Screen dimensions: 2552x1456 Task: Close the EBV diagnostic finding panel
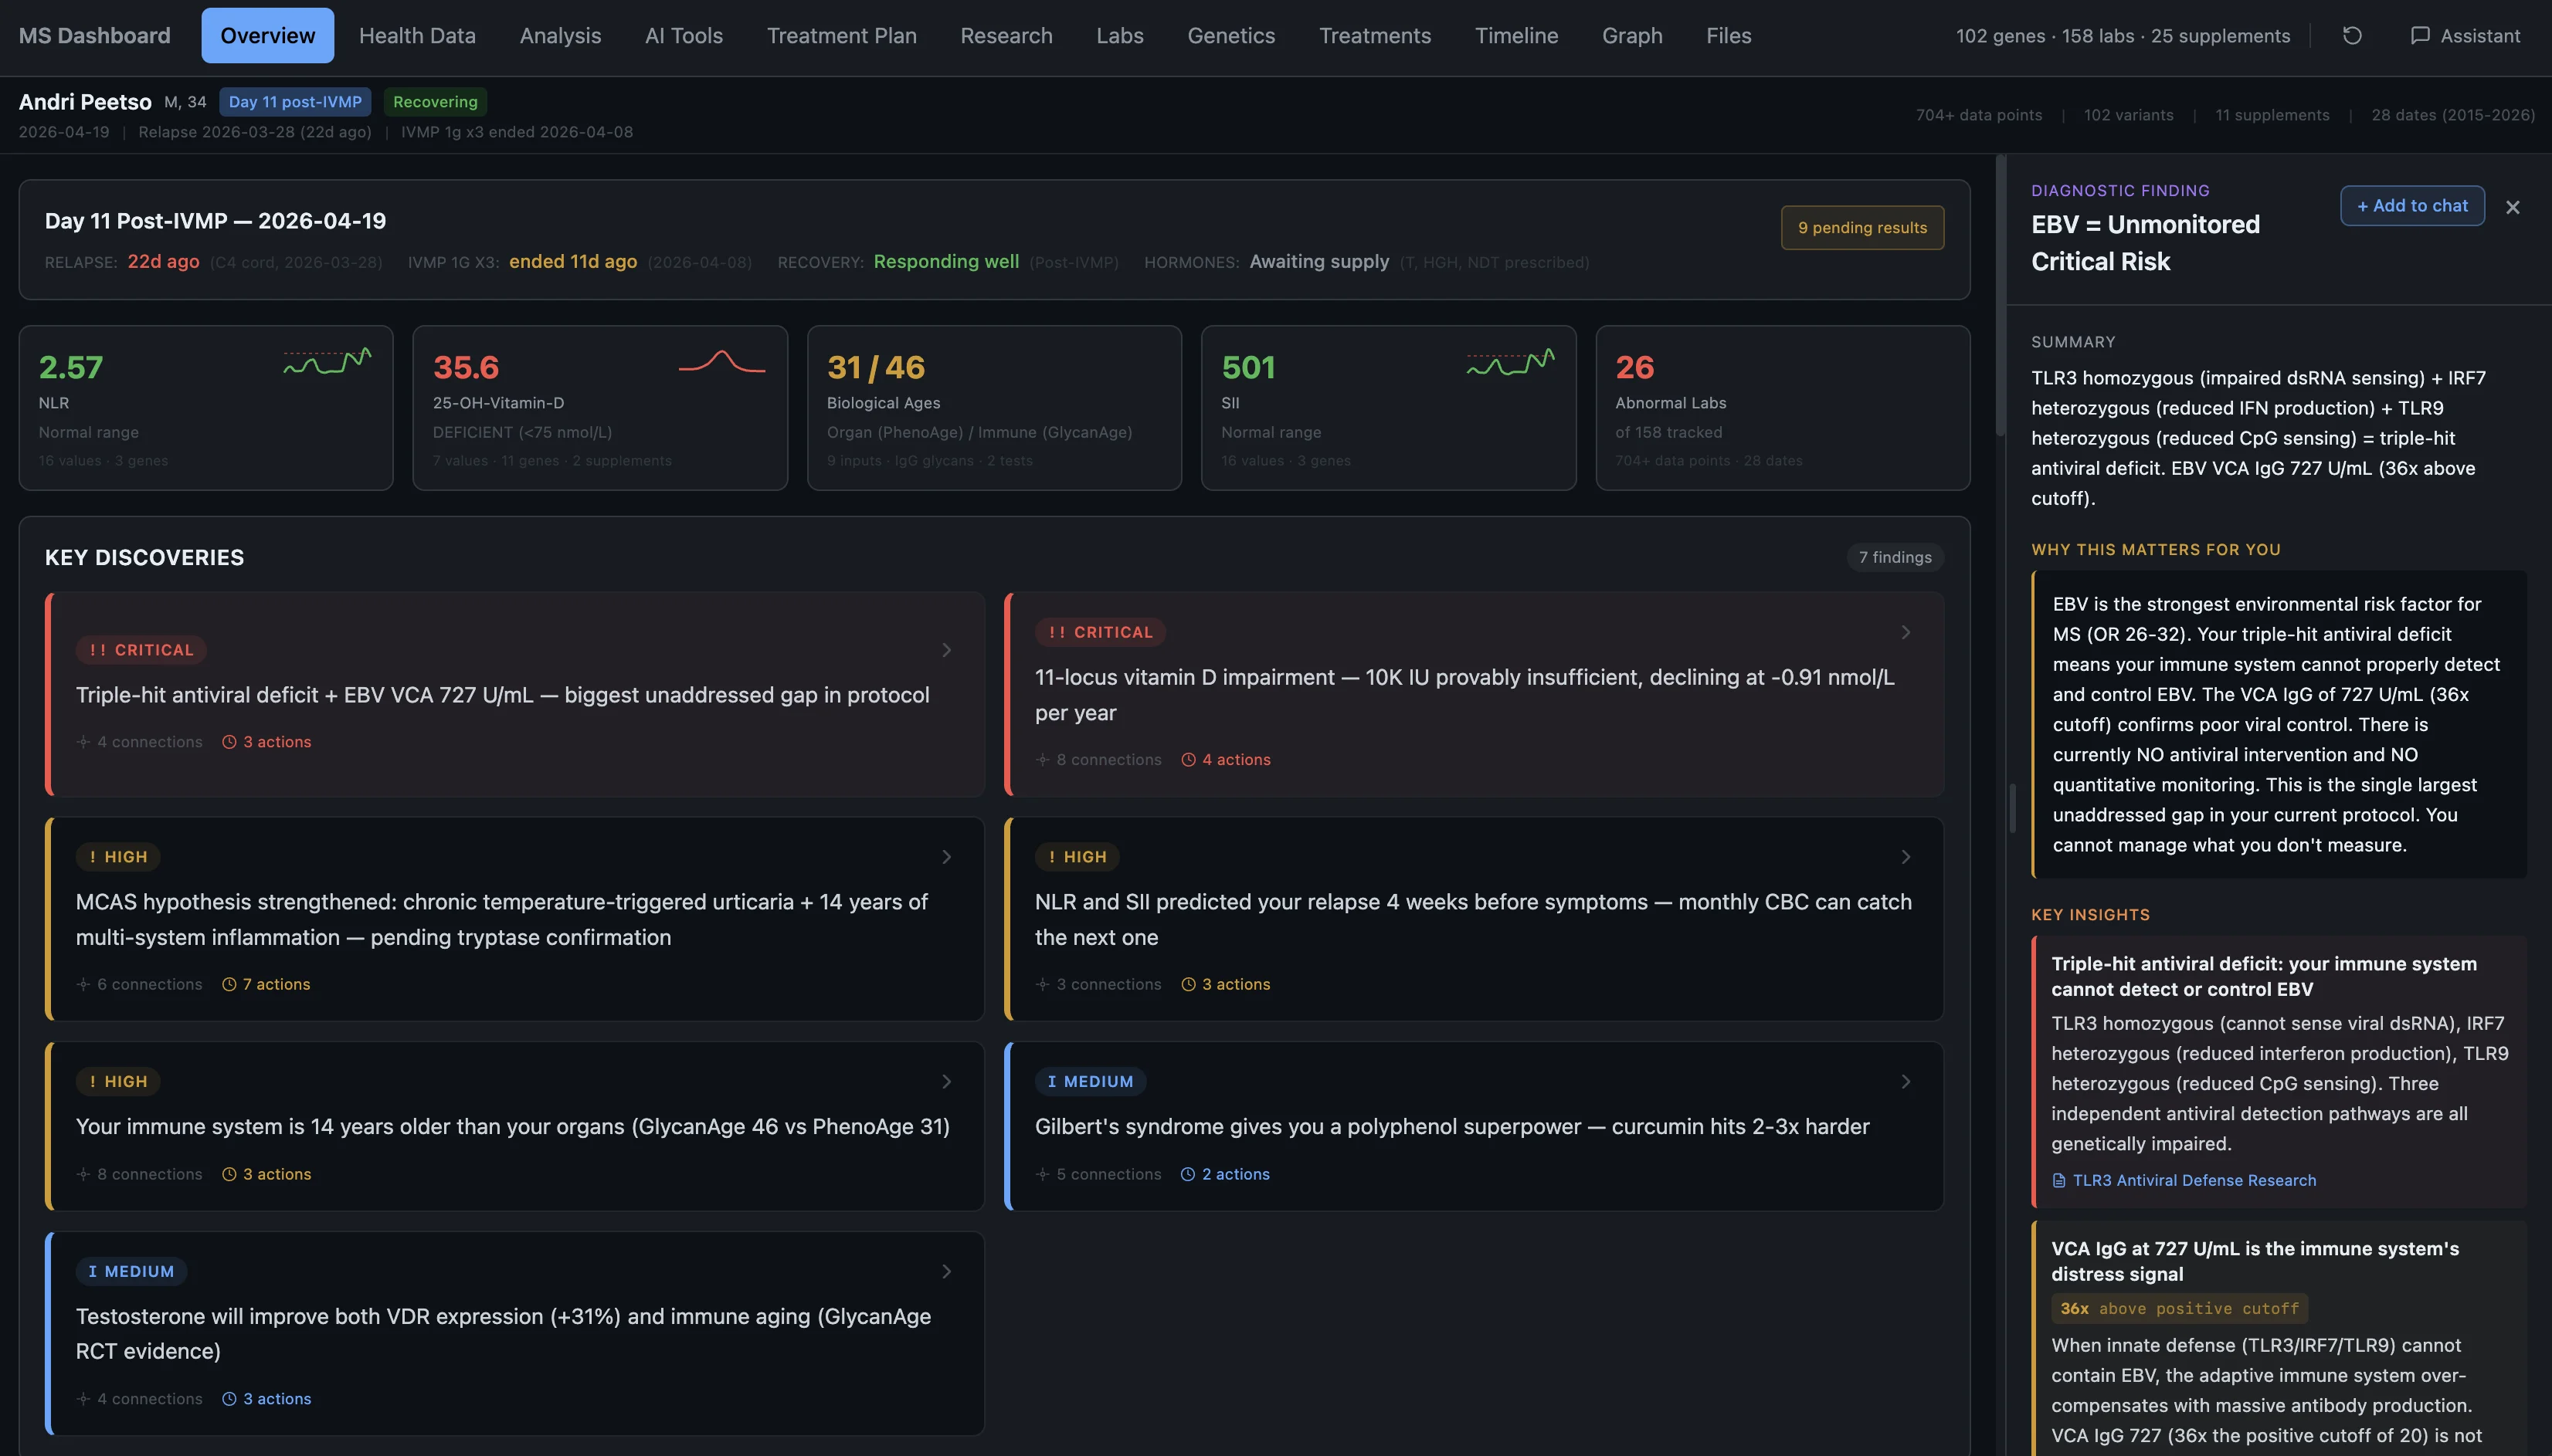click(x=2512, y=207)
